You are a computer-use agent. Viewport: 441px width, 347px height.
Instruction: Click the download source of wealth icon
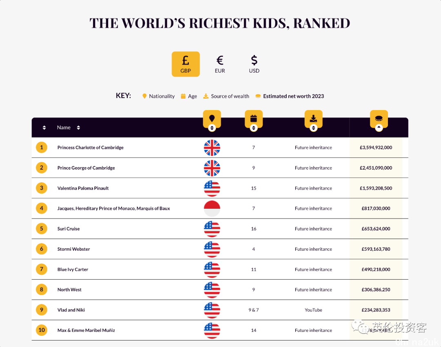click(313, 118)
